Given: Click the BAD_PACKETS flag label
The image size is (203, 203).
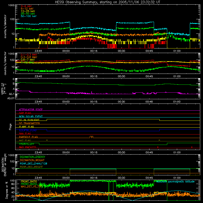Looking at the screenshot, I should tap(28, 147).
